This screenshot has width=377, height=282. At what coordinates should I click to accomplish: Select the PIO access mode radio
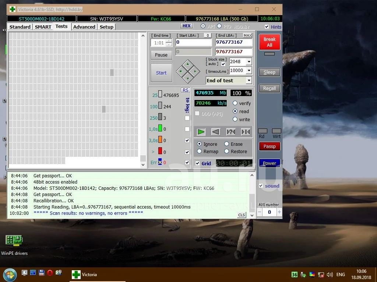click(219, 26)
